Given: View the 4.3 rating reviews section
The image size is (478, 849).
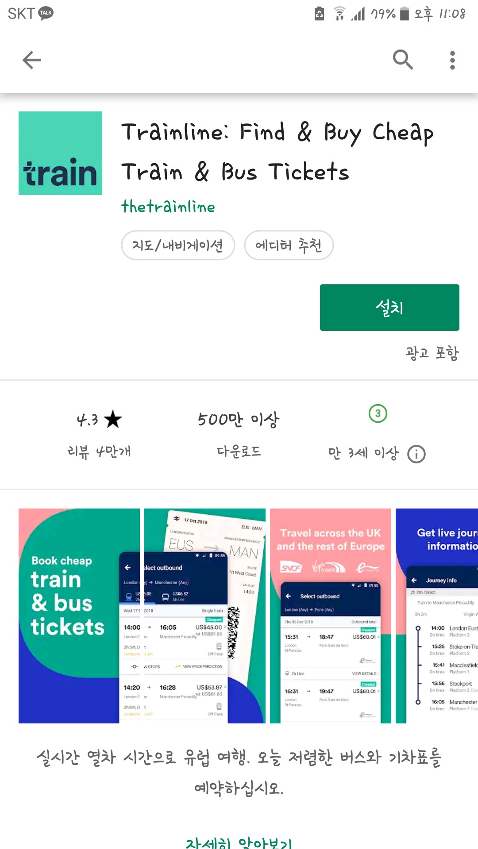Looking at the screenshot, I should pos(99,435).
